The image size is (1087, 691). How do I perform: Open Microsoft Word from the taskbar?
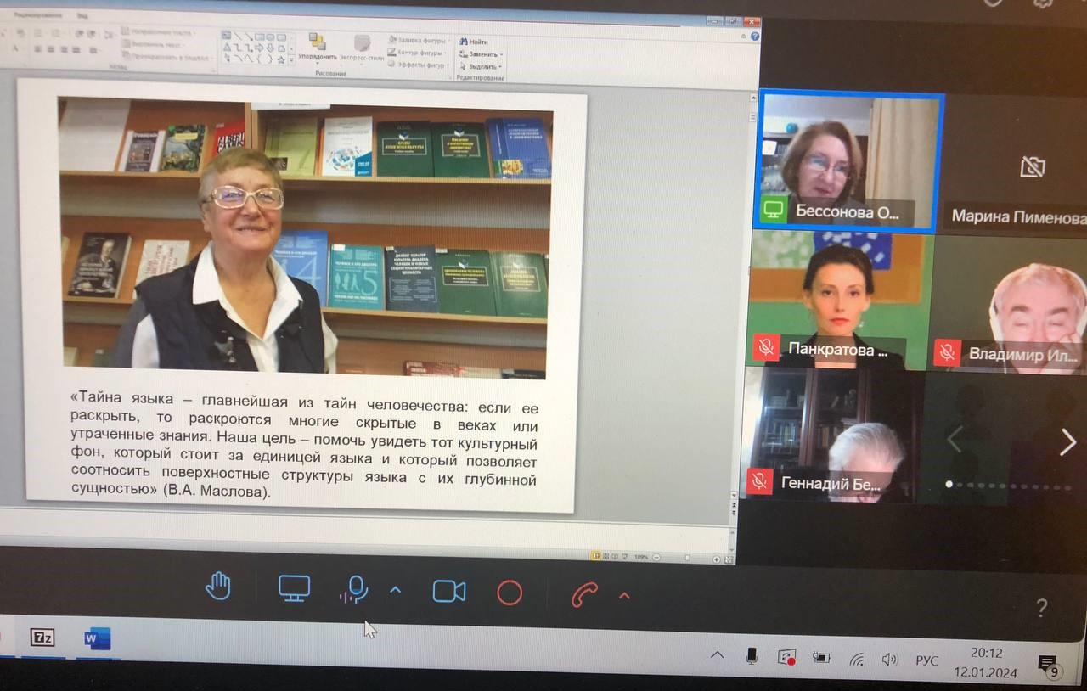click(97, 638)
